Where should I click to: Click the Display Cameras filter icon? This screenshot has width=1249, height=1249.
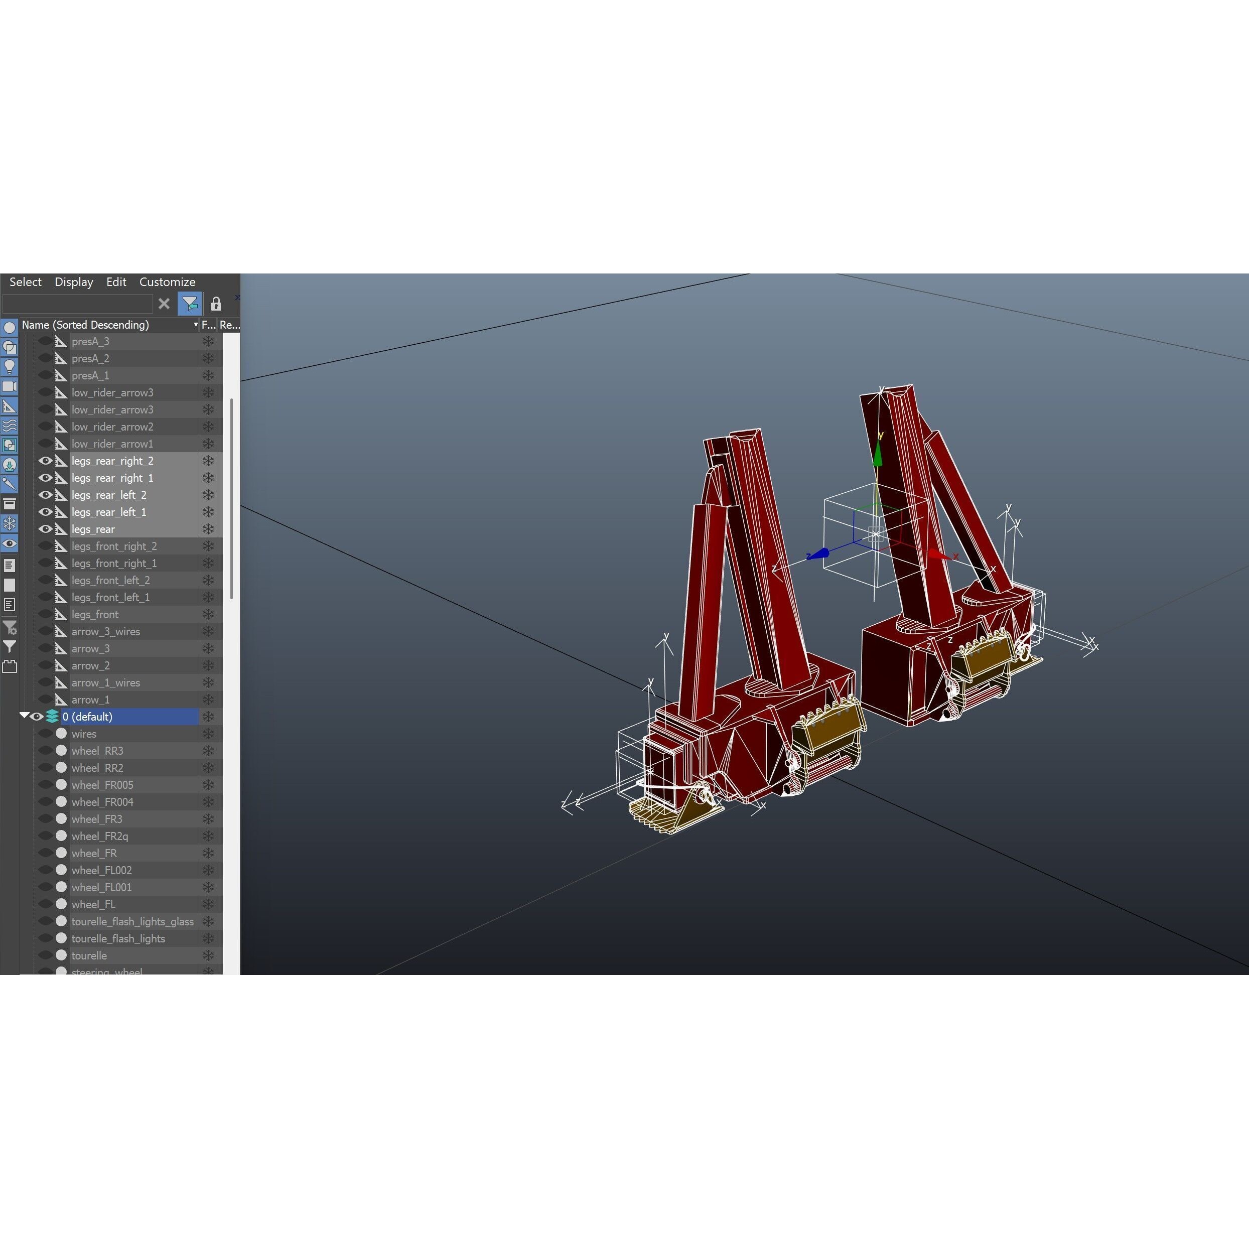pyautogui.click(x=10, y=386)
